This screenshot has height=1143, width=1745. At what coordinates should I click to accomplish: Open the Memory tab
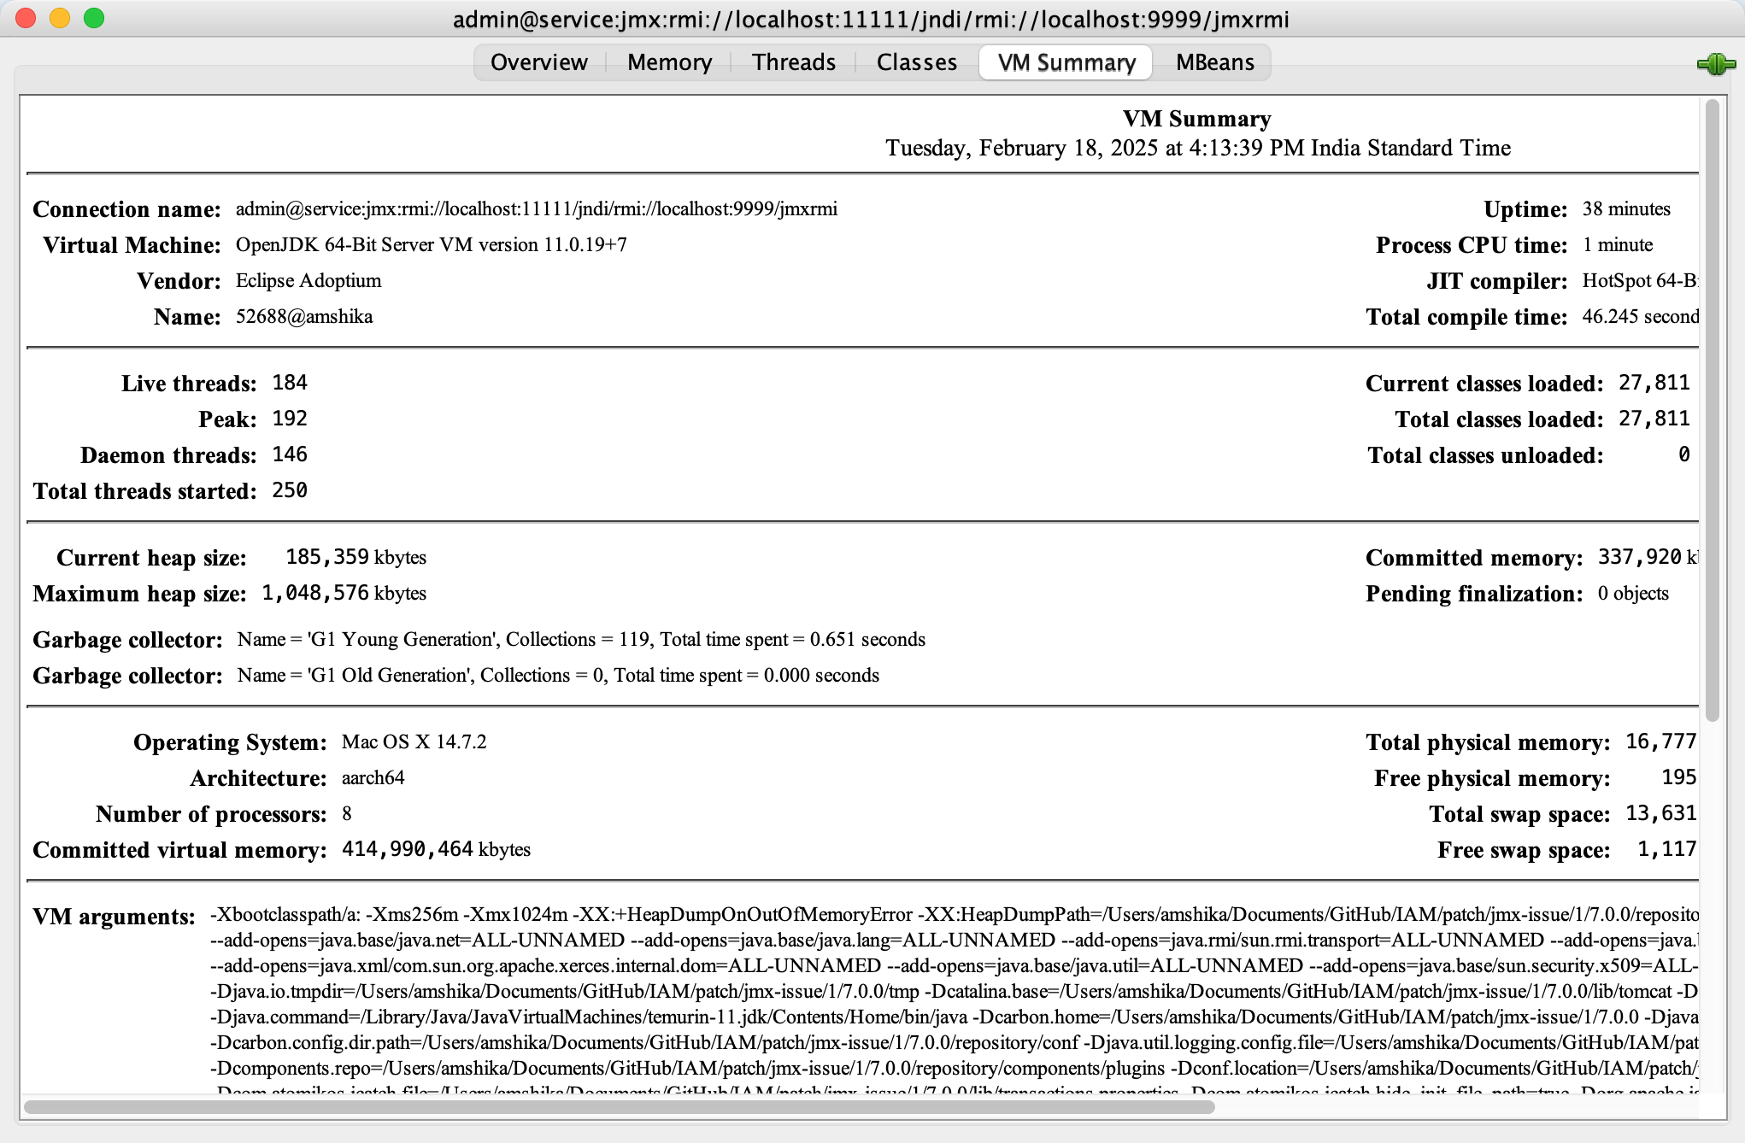point(669,62)
